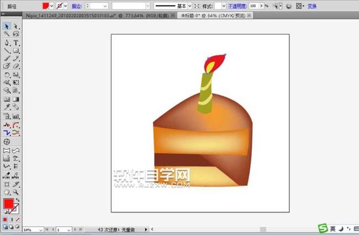Adjust stroke weight stepper arrows

point(87,6)
